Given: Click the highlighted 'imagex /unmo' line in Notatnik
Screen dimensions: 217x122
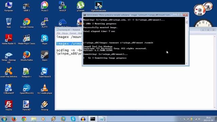Looking at the screenshot, I should tap(69, 44).
